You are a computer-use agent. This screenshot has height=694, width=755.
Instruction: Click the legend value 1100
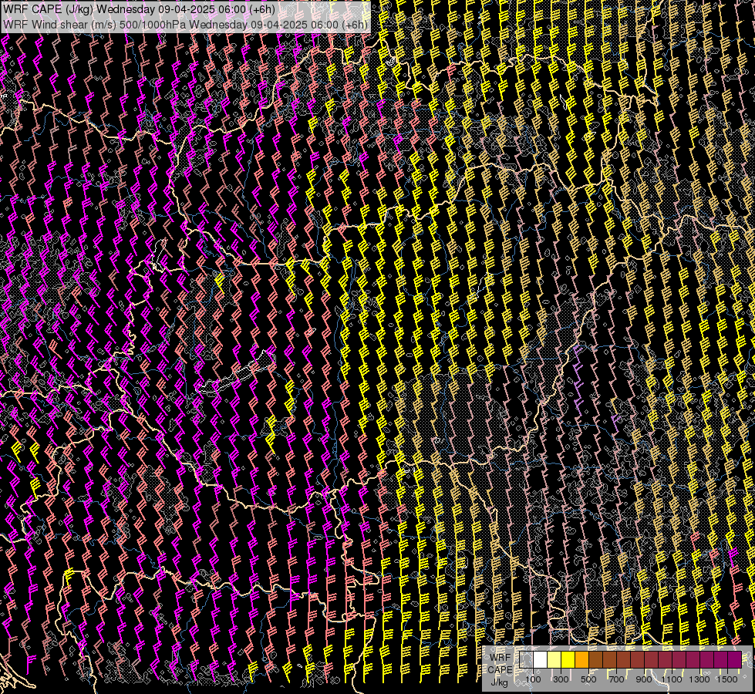(671, 679)
